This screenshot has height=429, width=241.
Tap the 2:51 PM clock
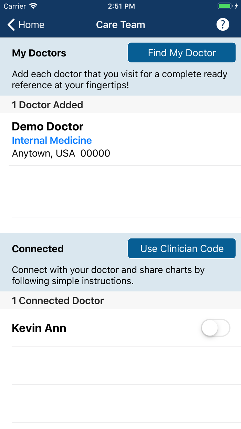[121, 6]
